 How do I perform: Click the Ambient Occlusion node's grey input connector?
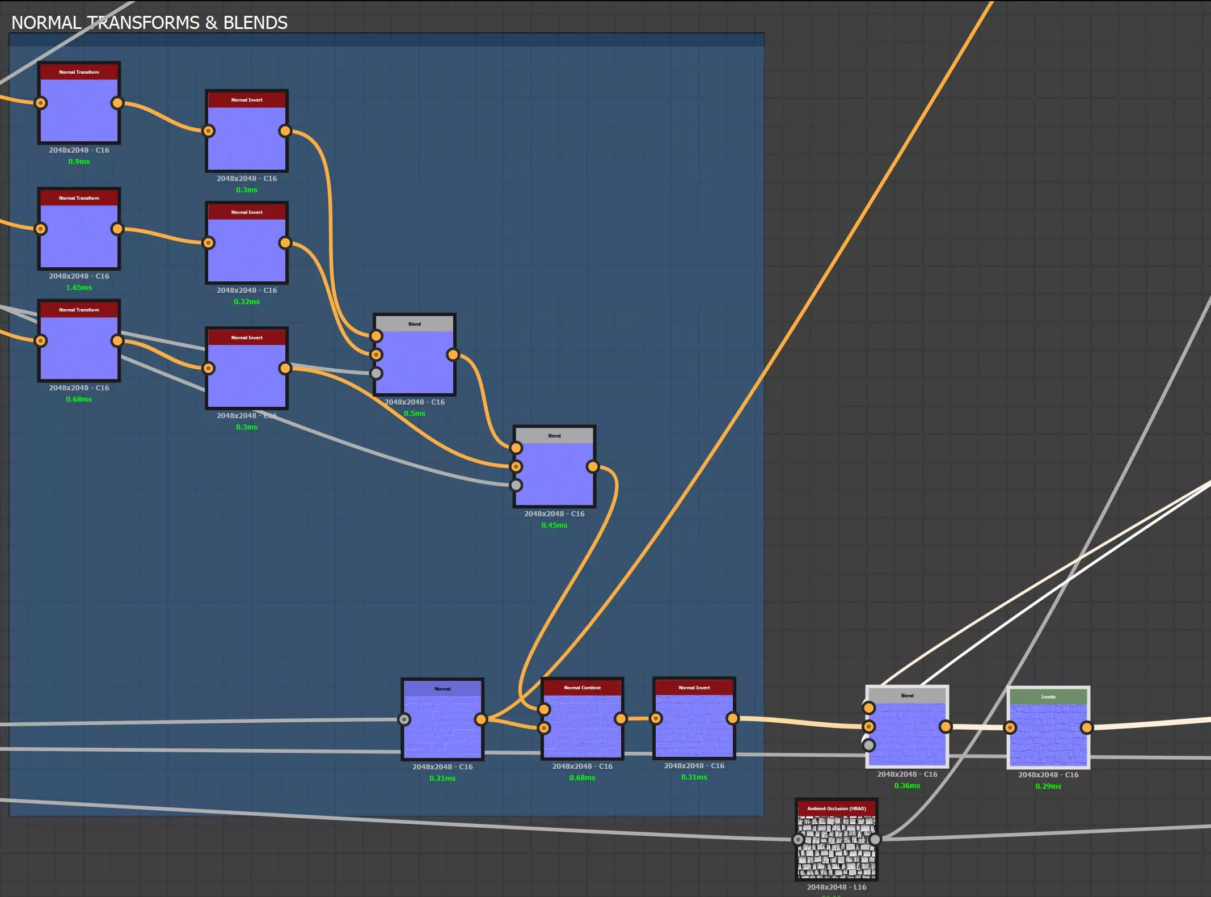pos(798,839)
